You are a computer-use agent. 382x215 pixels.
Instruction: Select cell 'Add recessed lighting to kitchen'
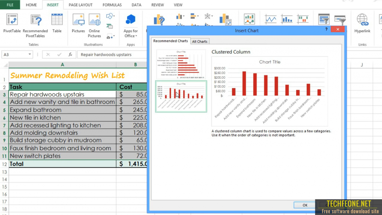(x=62, y=125)
